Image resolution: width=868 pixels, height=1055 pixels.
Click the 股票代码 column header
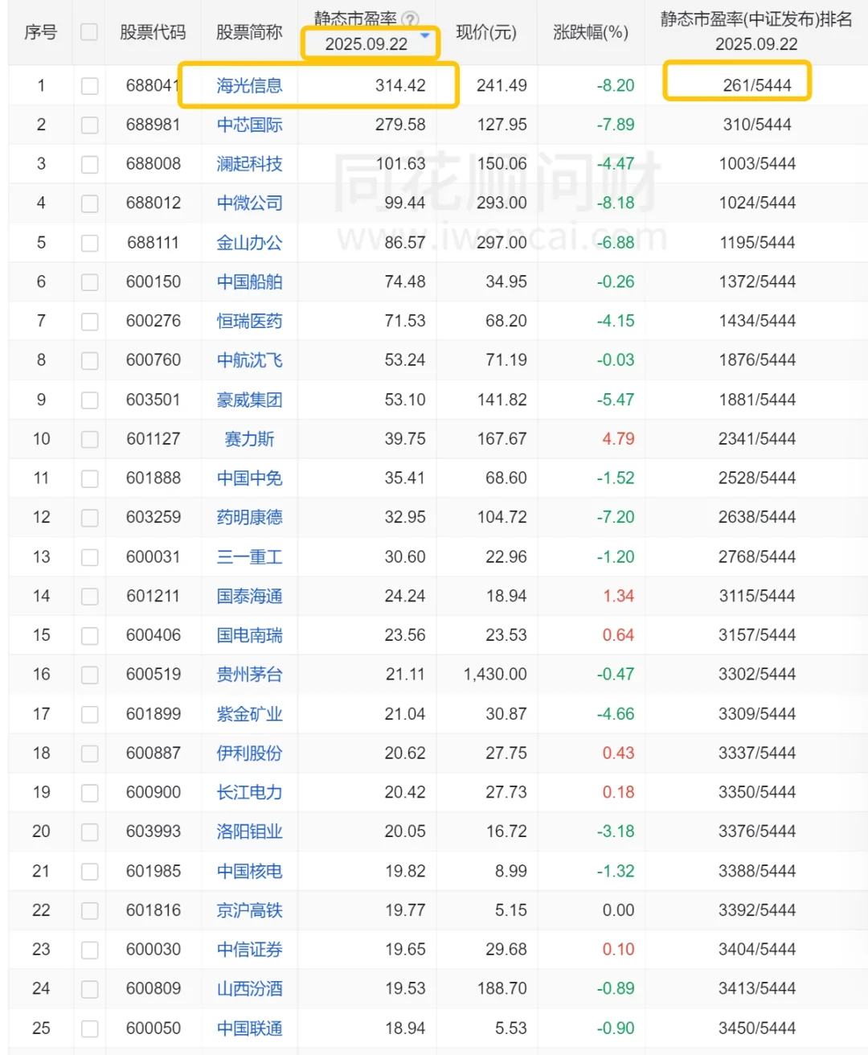[x=153, y=32]
